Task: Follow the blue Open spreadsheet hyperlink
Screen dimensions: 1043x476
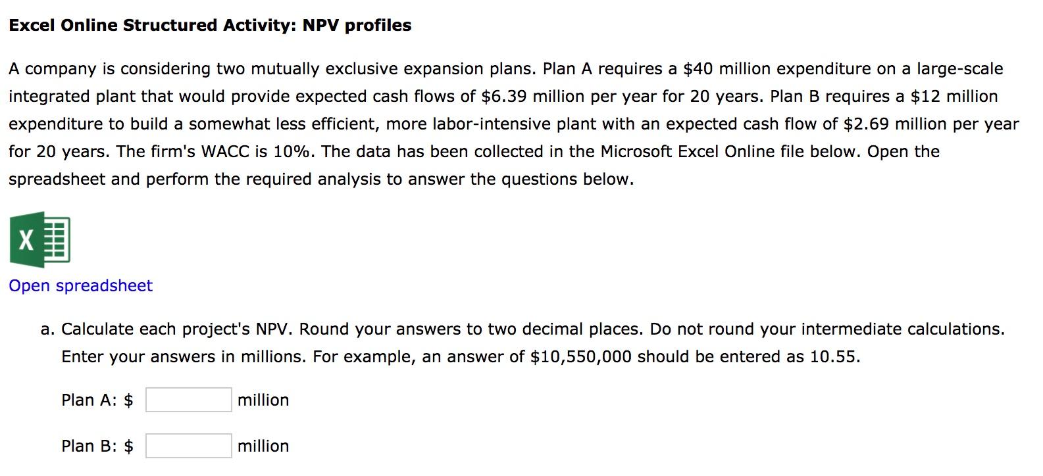Action: point(80,285)
